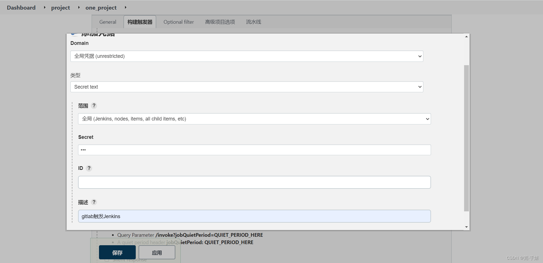Image resolution: width=543 pixels, height=263 pixels.
Task: Switch to the 高级项目选项 tab
Action: pyautogui.click(x=220, y=22)
